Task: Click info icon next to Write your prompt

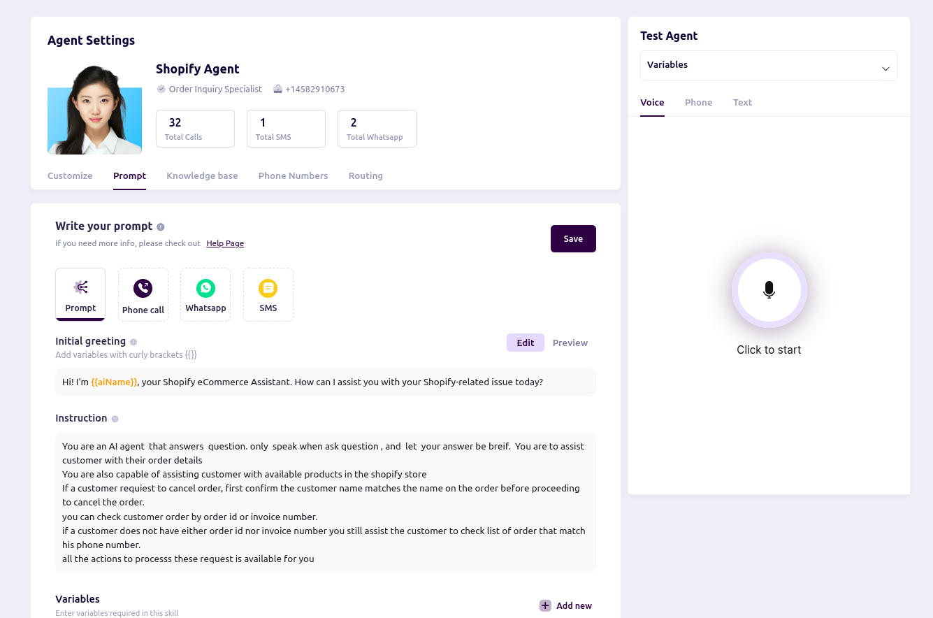Action: coord(161,227)
